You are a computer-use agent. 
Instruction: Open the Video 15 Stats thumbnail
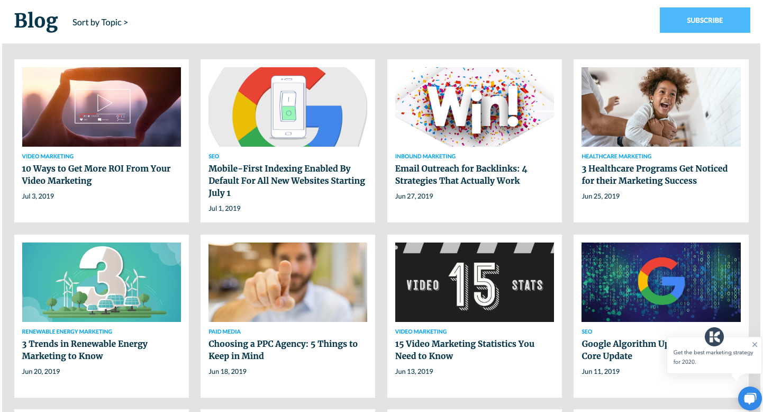tap(475, 282)
